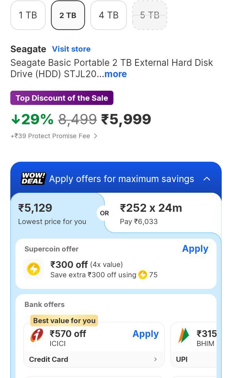Tap the small coin icon beside 75

(142, 275)
